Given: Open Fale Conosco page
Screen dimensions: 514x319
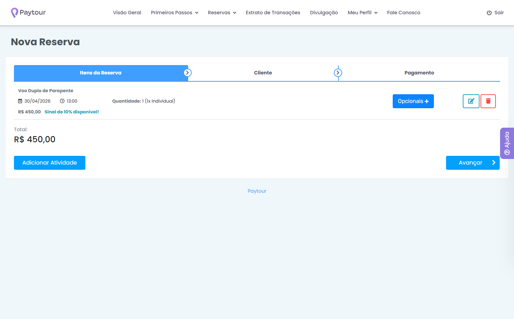Looking at the screenshot, I should (x=404, y=13).
